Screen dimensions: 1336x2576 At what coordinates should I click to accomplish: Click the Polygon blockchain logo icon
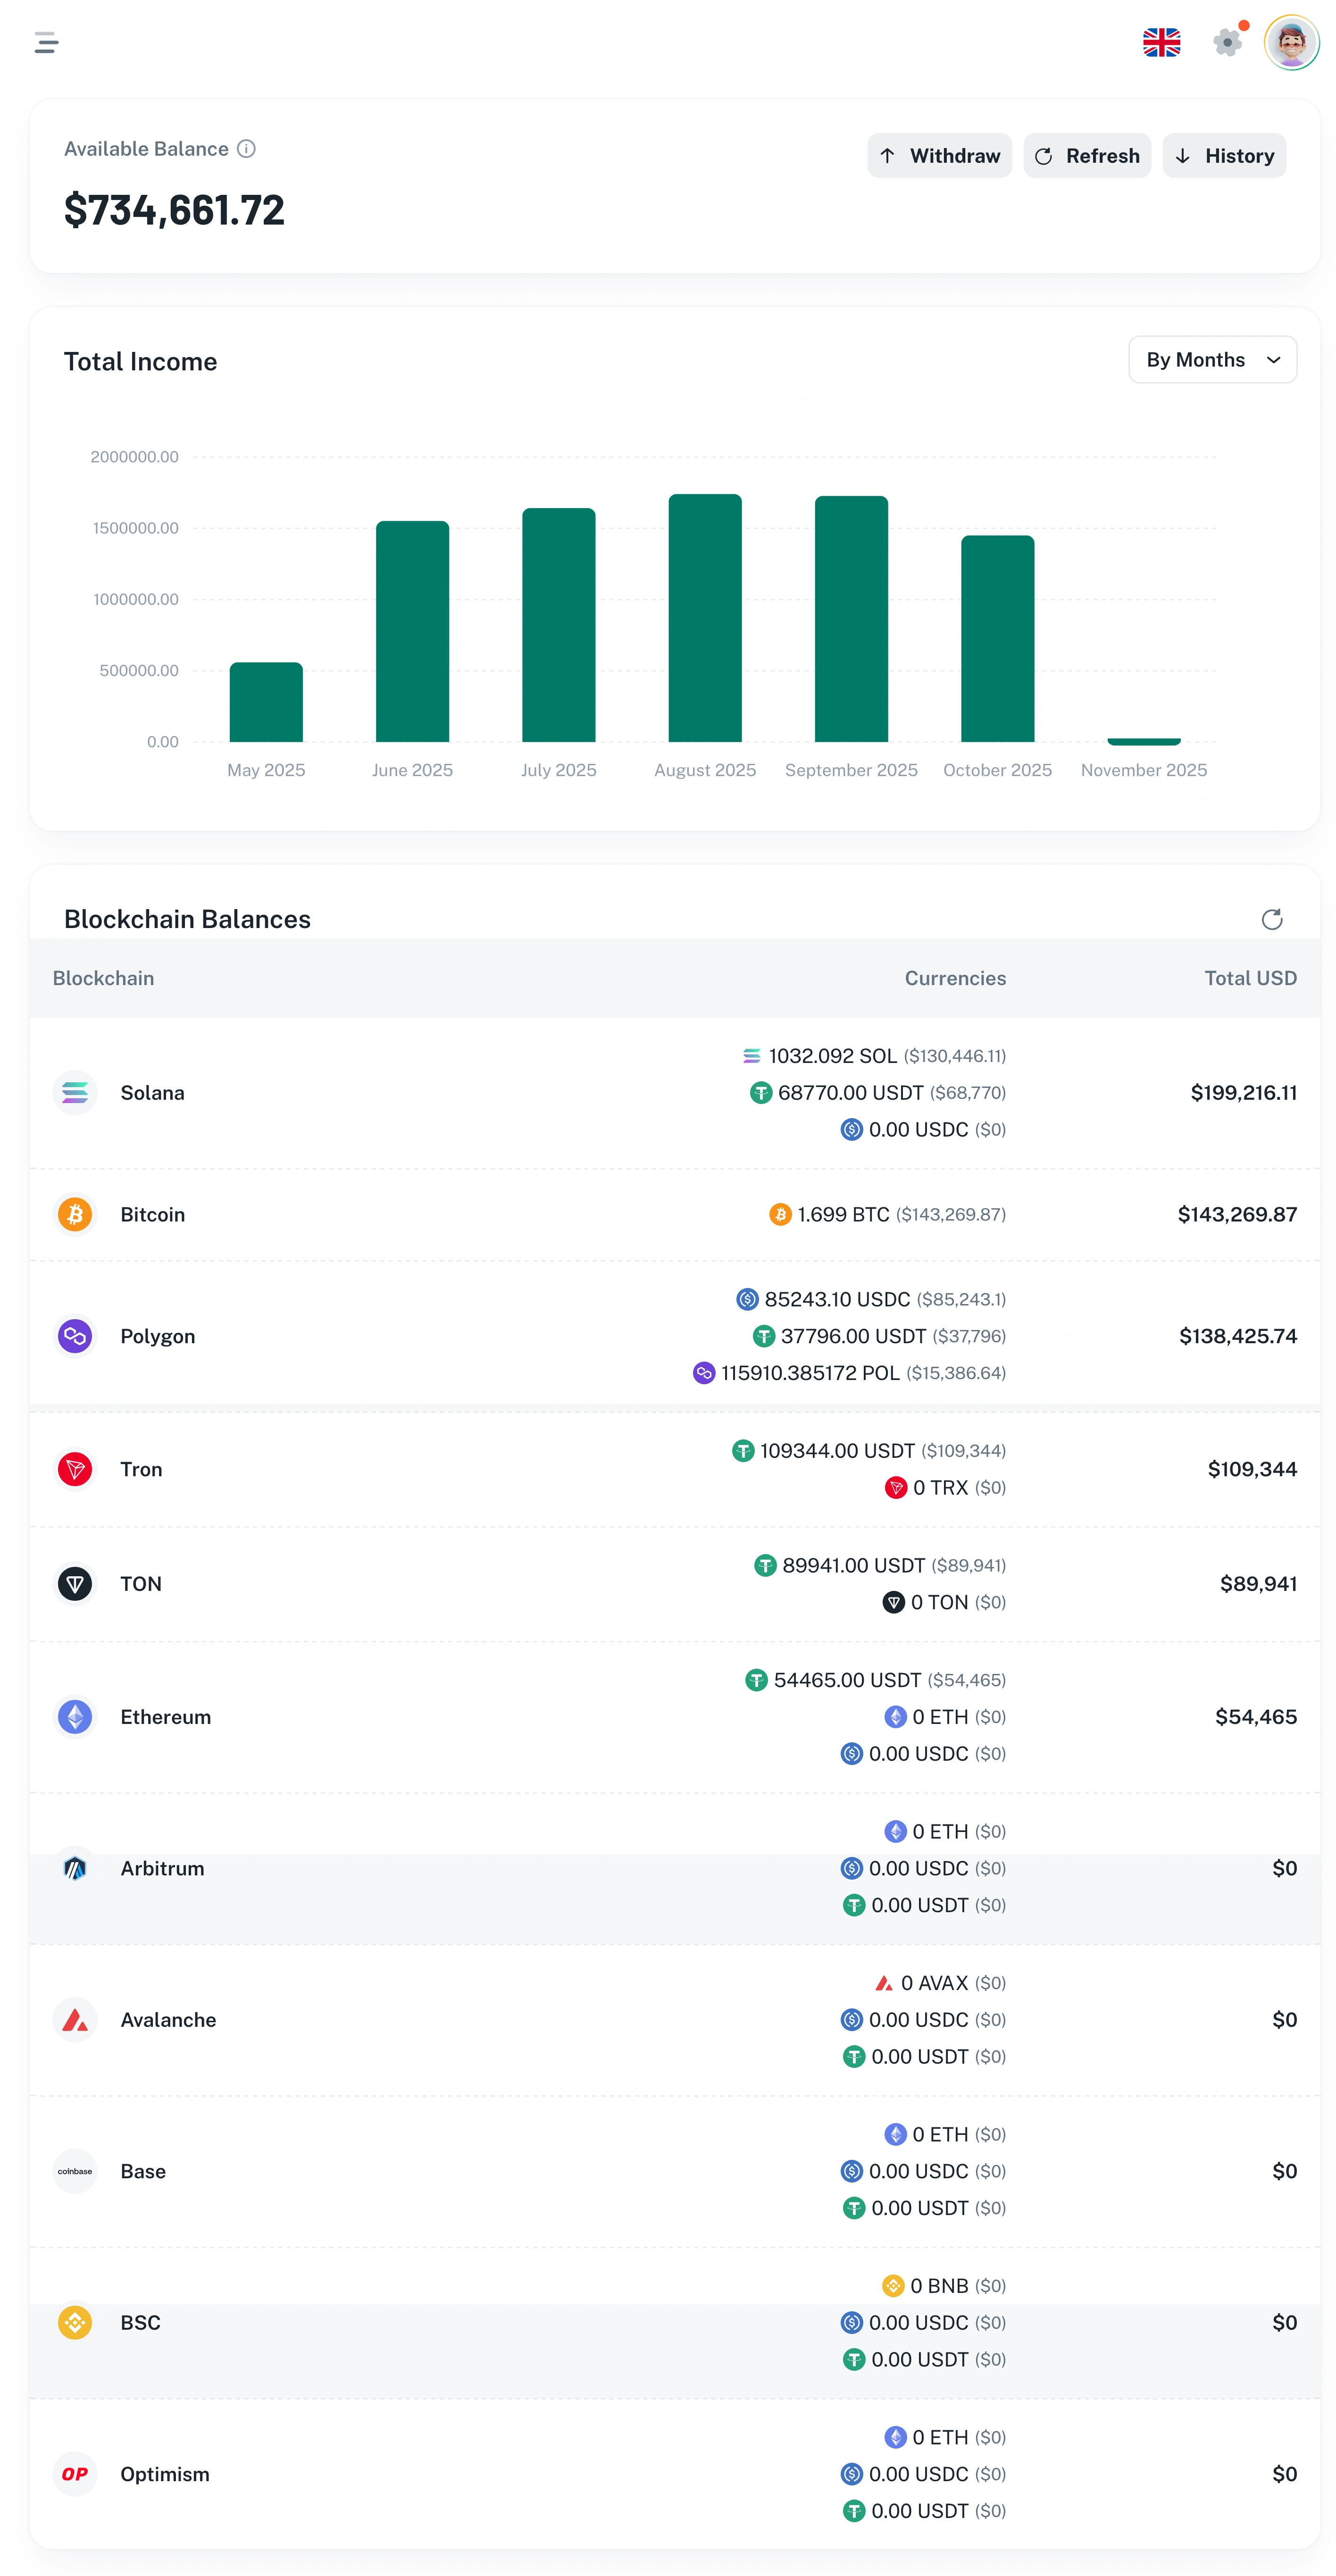pyautogui.click(x=75, y=1336)
